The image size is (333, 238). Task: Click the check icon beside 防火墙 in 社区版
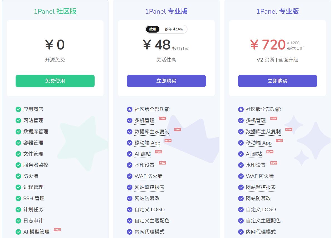pyautogui.click(x=18, y=176)
